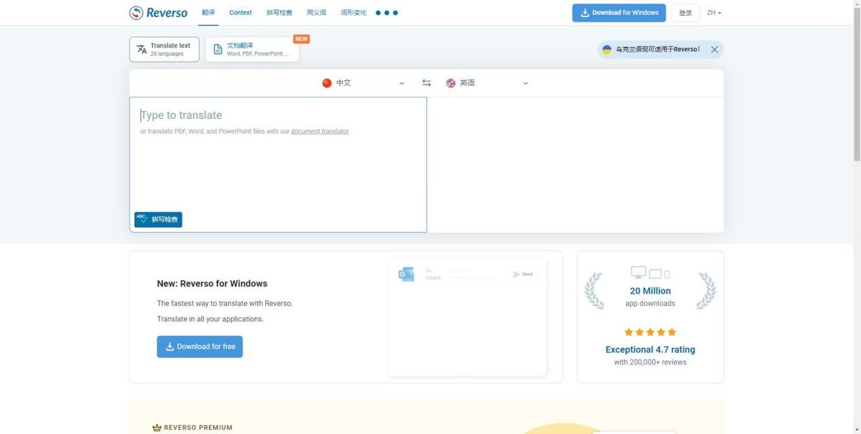Toggle the 拼写检查 spell check button

tap(159, 219)
